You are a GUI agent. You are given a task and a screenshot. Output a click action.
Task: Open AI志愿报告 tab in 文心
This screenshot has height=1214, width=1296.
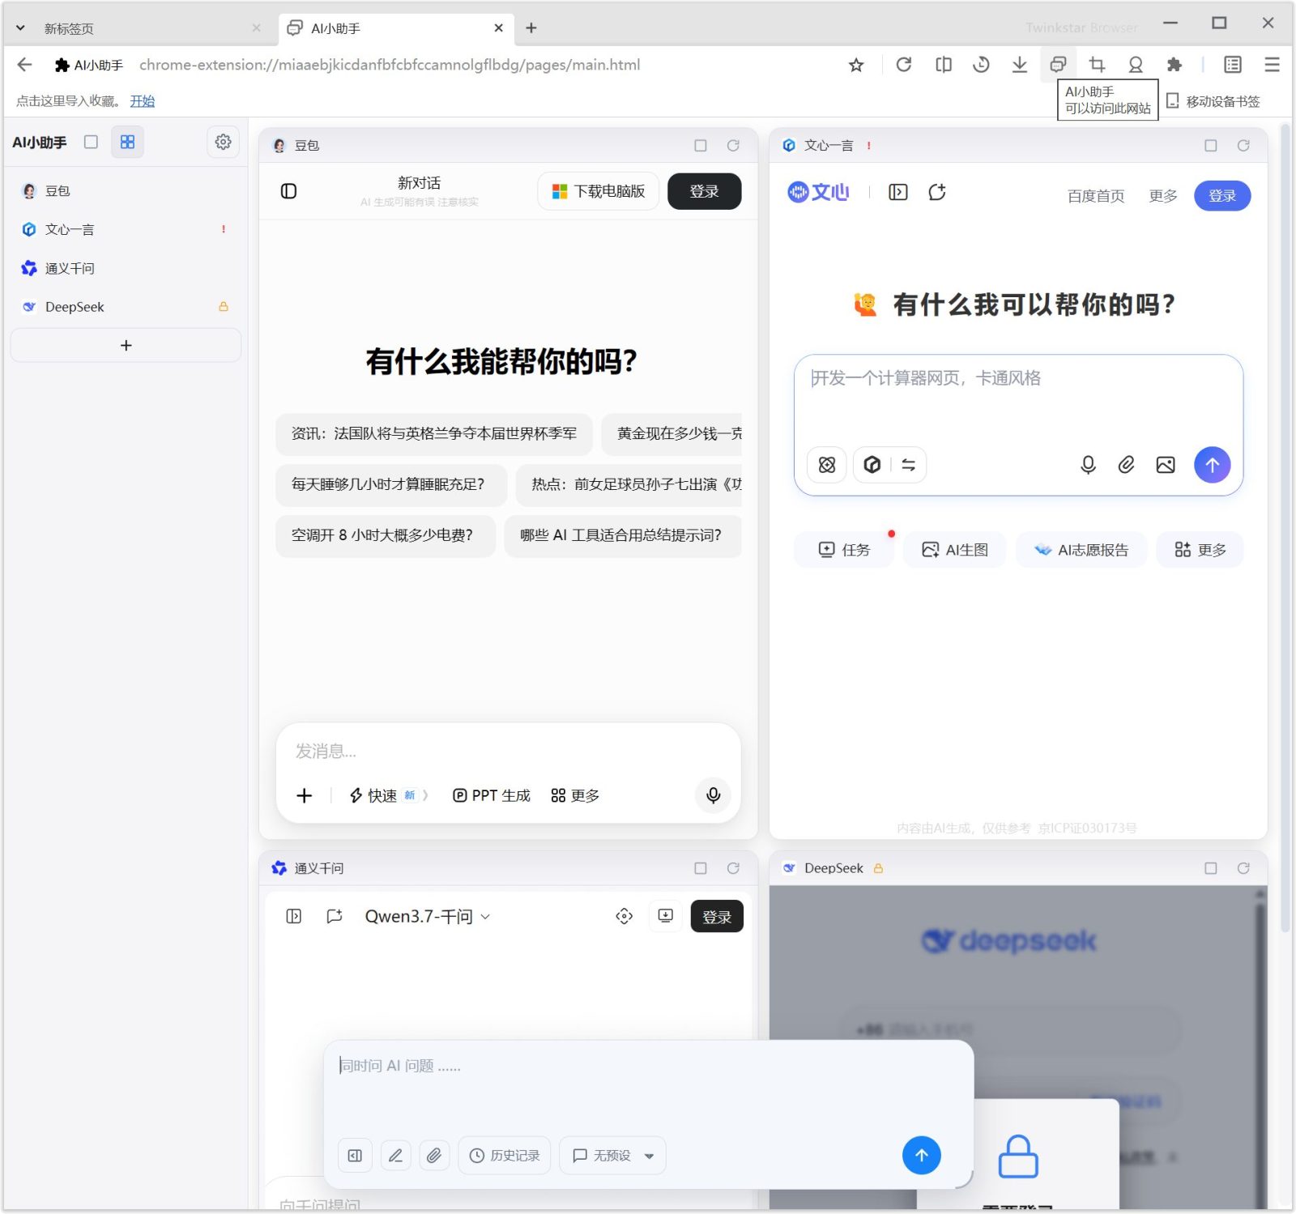point(1081,550)
